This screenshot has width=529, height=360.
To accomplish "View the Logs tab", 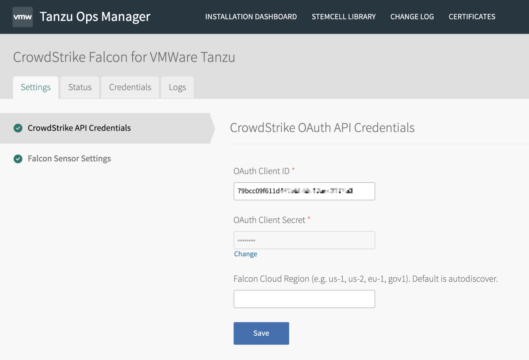I will pyautogui.click(x=177, y=87).
